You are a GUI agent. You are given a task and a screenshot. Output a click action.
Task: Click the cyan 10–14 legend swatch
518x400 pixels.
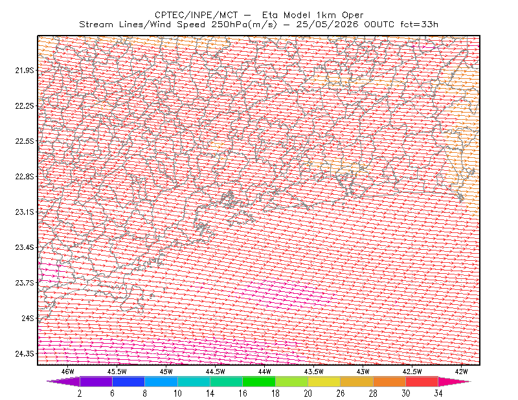(194, 381)
